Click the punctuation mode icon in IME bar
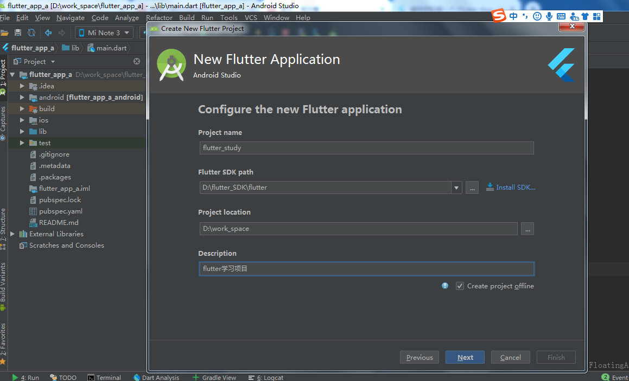Image resolution: width=629 pixels, height=381 pixels. point(525,16)
